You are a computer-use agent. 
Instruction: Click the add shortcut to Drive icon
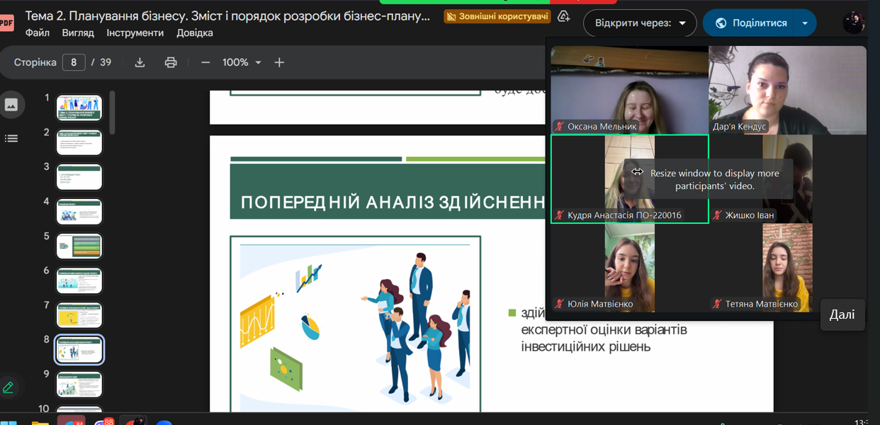(x=564, y=16)
